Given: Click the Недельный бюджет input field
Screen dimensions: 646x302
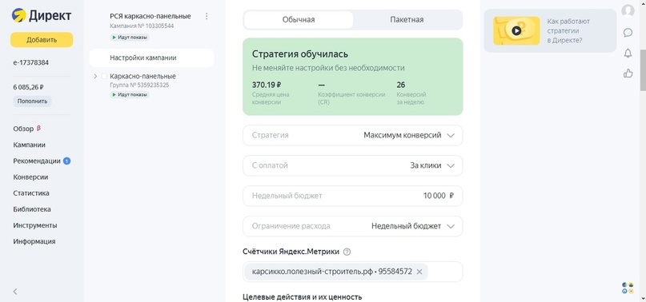Looking at the screenshot, I should point(353,196).
